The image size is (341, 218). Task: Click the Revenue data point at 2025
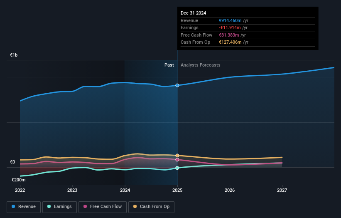pos(177,85)
